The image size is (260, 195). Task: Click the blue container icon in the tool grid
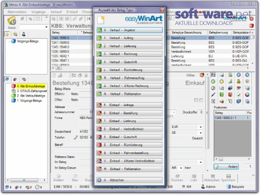pyautogui.click(x=239, y=101)
